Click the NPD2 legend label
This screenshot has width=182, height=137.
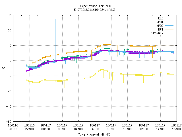(160, 26)
